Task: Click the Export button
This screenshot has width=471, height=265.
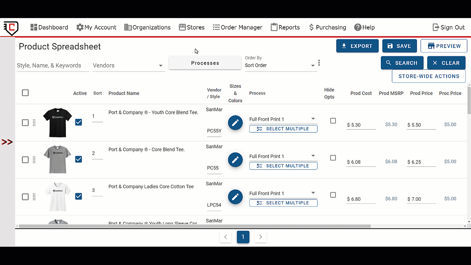Action: coord(357,46)
